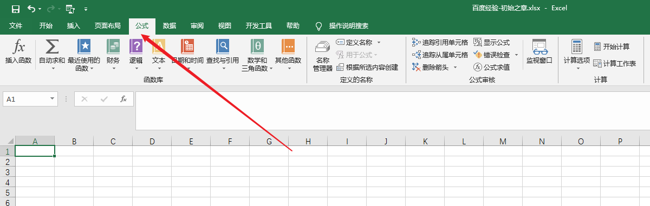Open the Financial (财务) functions icon

[x=113, y=47]
